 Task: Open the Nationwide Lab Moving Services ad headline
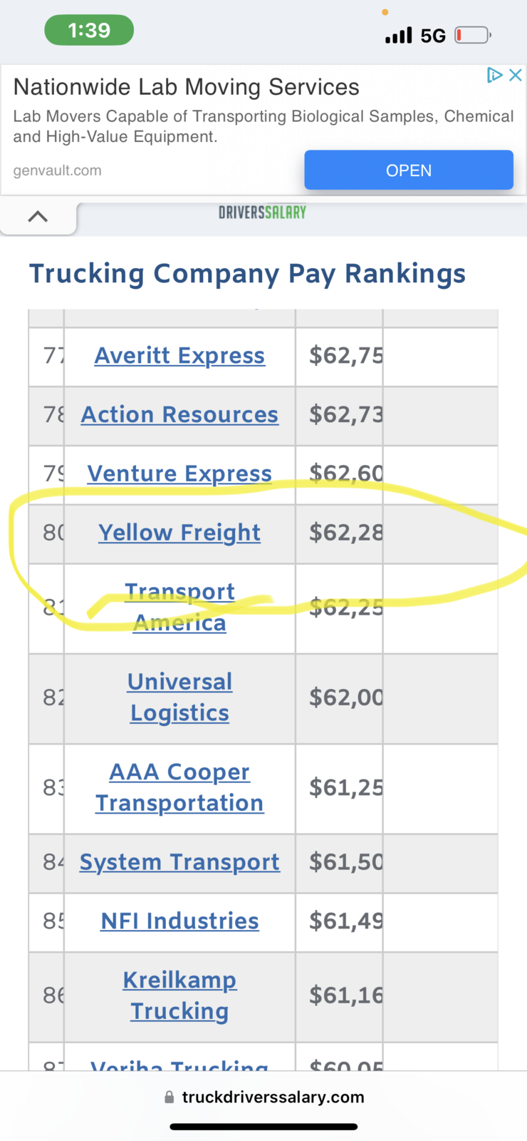tap(187, 87)
